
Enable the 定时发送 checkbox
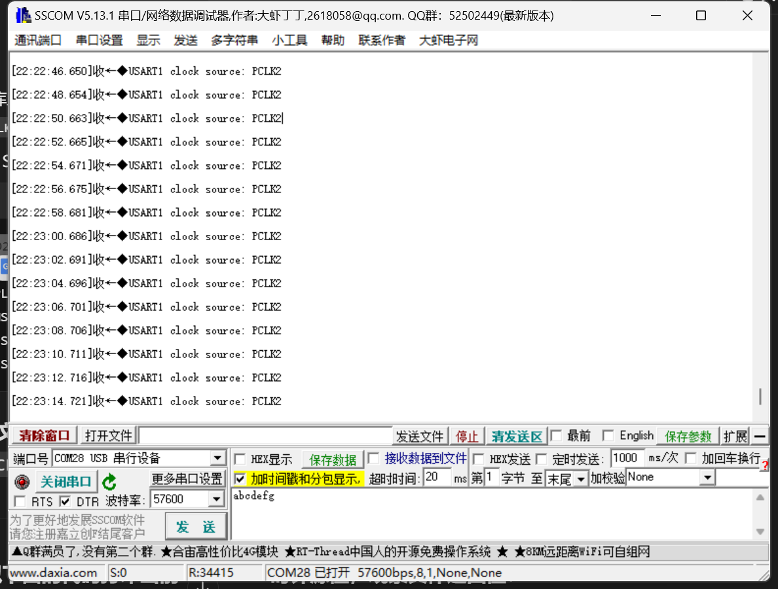click(542, 459)
